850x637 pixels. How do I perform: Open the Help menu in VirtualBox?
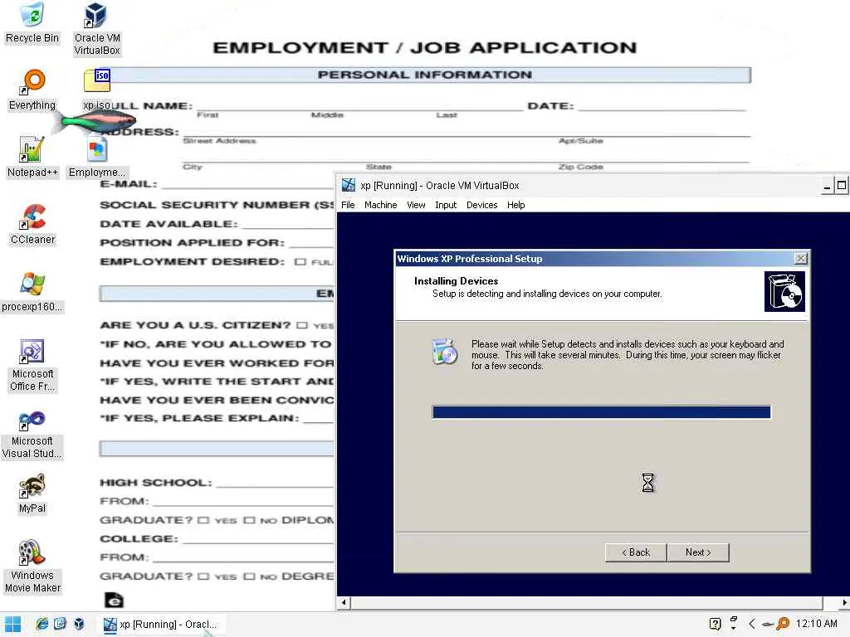[x=515, y=205]
